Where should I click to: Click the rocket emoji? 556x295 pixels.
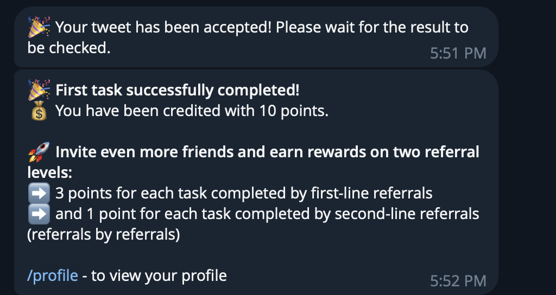(x=39, y=151)
